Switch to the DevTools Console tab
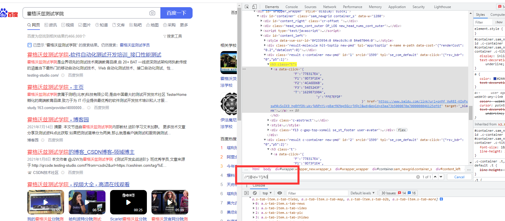This screenshot has height=221, width=505. pos(291,7)
